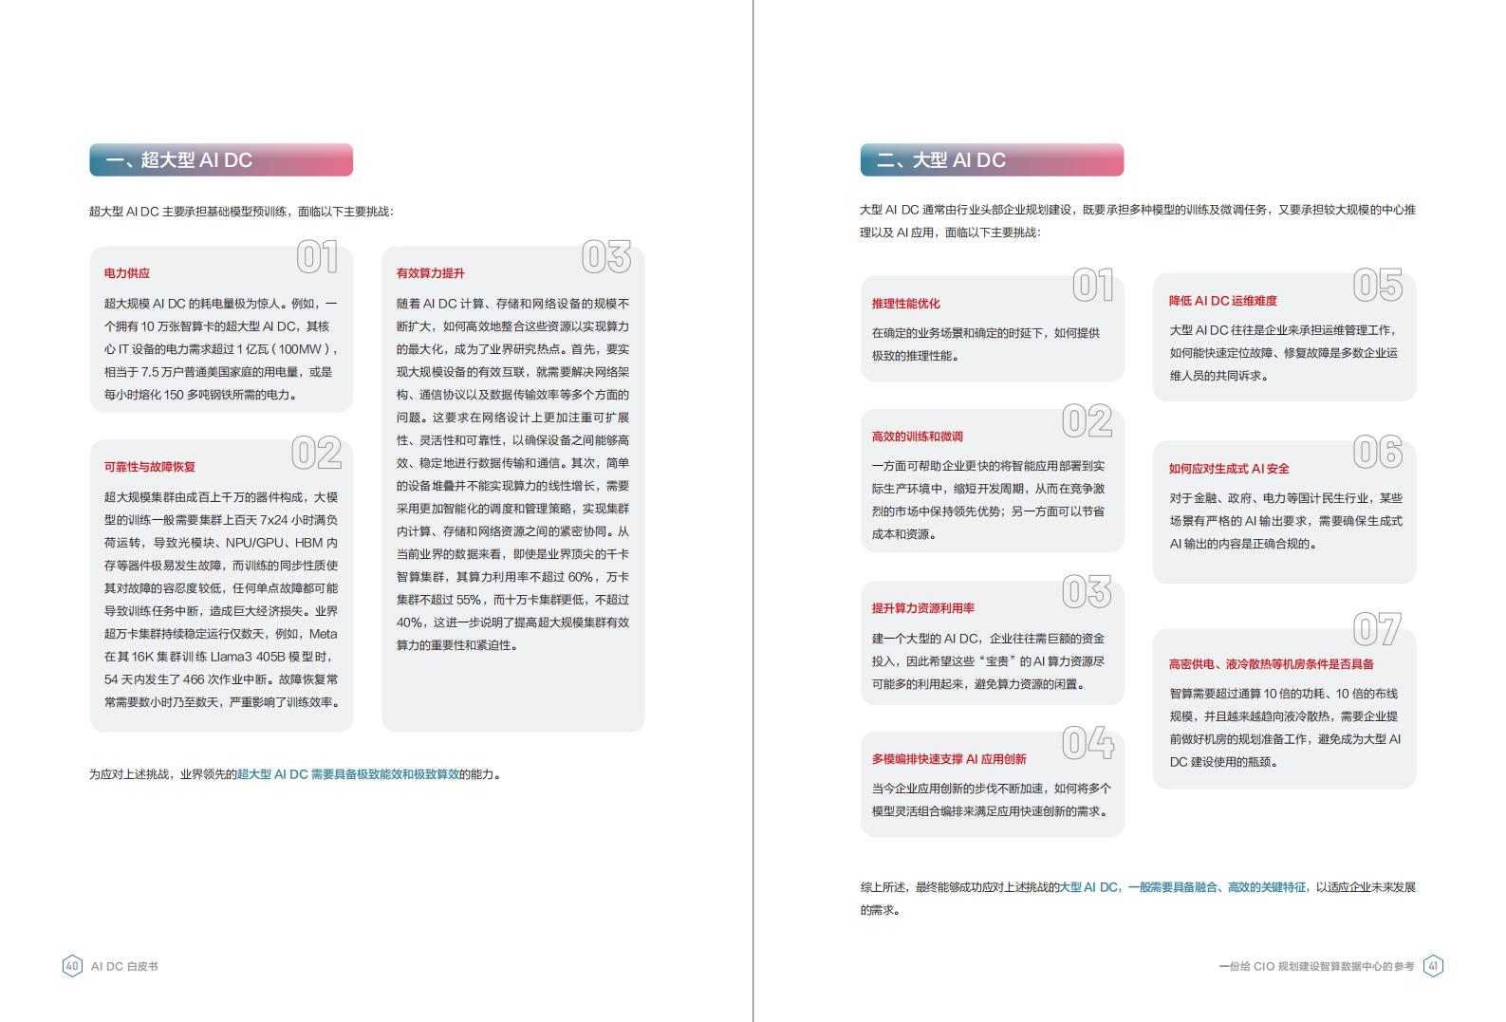Click the 一份给 CIO 规划建设智算数据中心的参考 footer
The image size is (1506, 1022).
(x=1316, y=966)
